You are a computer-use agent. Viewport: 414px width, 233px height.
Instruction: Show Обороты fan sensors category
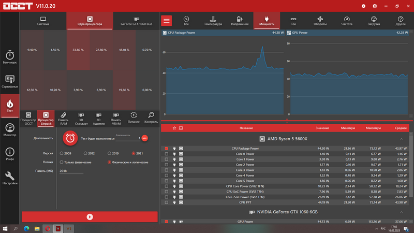[320, 21]
